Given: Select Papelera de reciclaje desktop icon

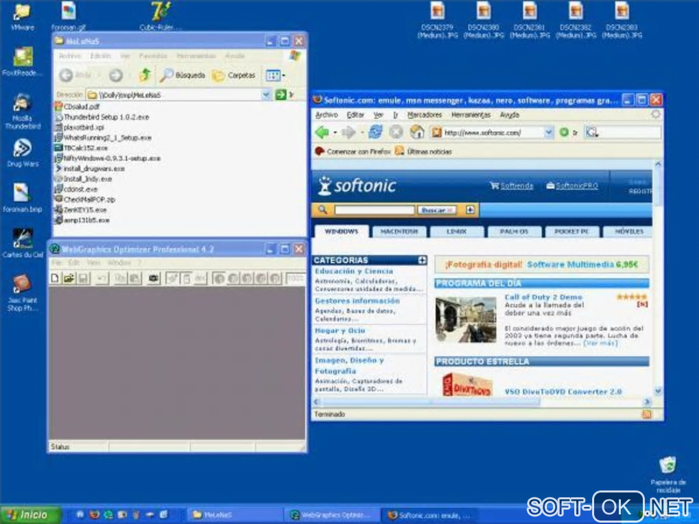Looking at the screenshot, I should coord(667,475).
